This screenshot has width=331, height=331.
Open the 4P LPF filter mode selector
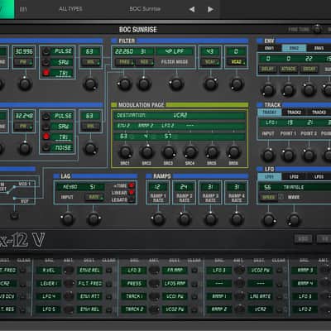click(x=175, y=51)
